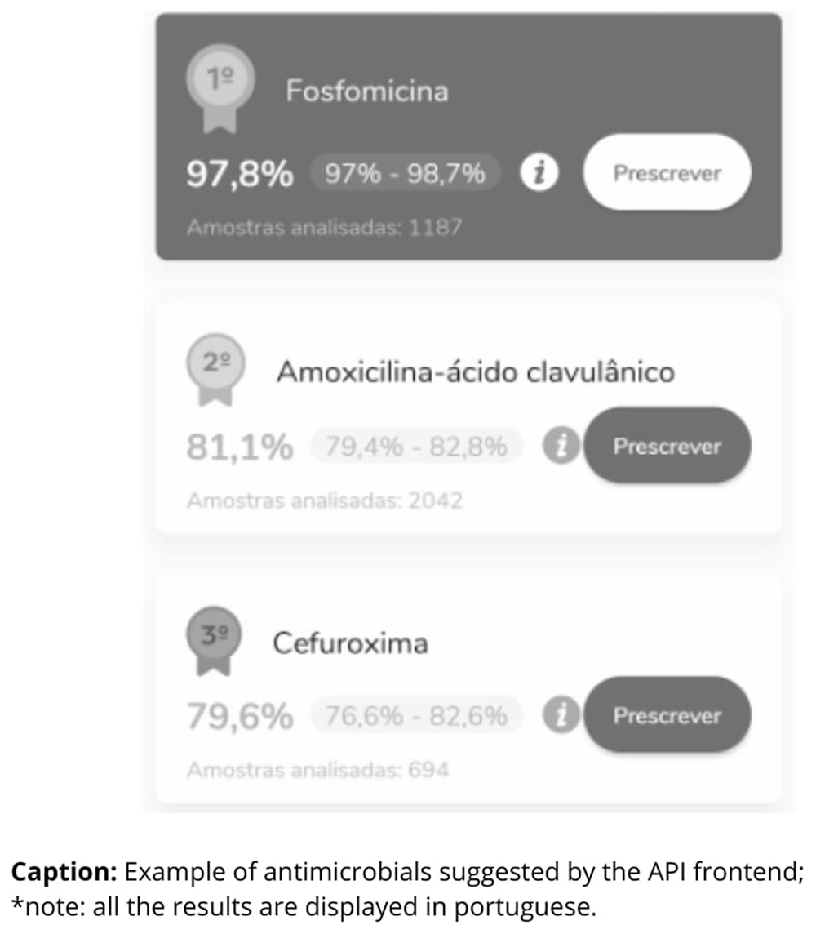Click Prescrever for Cefuroxima

coord(667,715)
